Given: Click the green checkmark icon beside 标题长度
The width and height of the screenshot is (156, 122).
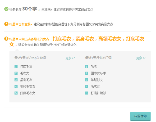Looking at the screenshot, I should (x=6, y=9).
